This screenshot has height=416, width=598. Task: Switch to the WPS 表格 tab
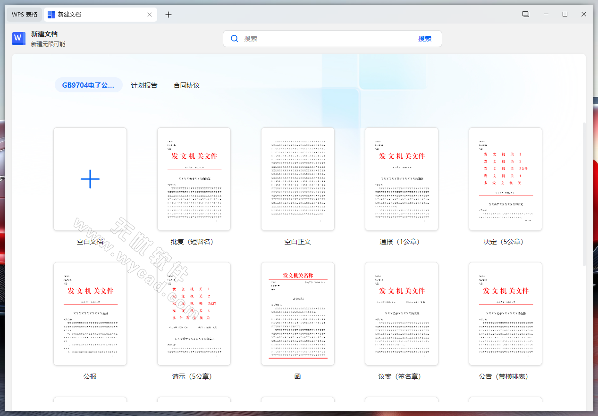(x=25, y=15)
